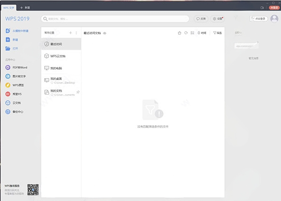Select the 最近访问 location

point(61,44)
